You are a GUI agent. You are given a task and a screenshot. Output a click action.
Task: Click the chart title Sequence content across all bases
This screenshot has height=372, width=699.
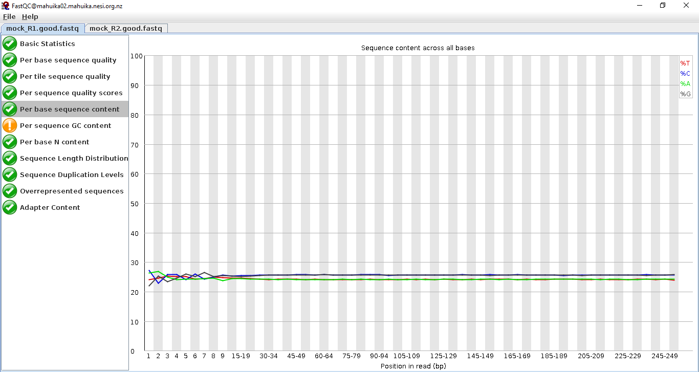(418, 48)
